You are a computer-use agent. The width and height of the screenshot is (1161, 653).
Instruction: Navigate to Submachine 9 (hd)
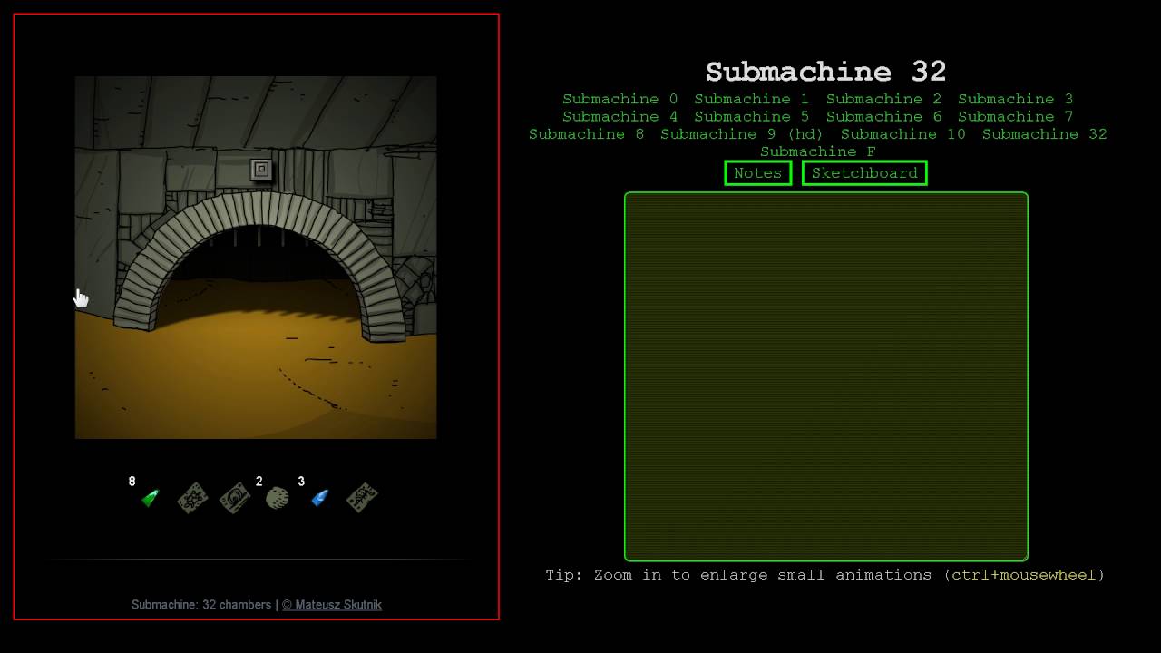(742, 133)
